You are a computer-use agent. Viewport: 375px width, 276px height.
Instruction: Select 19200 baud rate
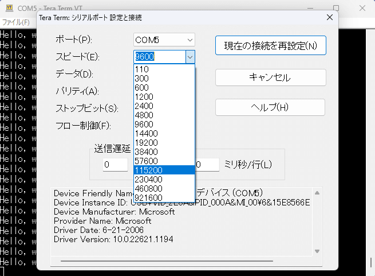click(164, 143)
